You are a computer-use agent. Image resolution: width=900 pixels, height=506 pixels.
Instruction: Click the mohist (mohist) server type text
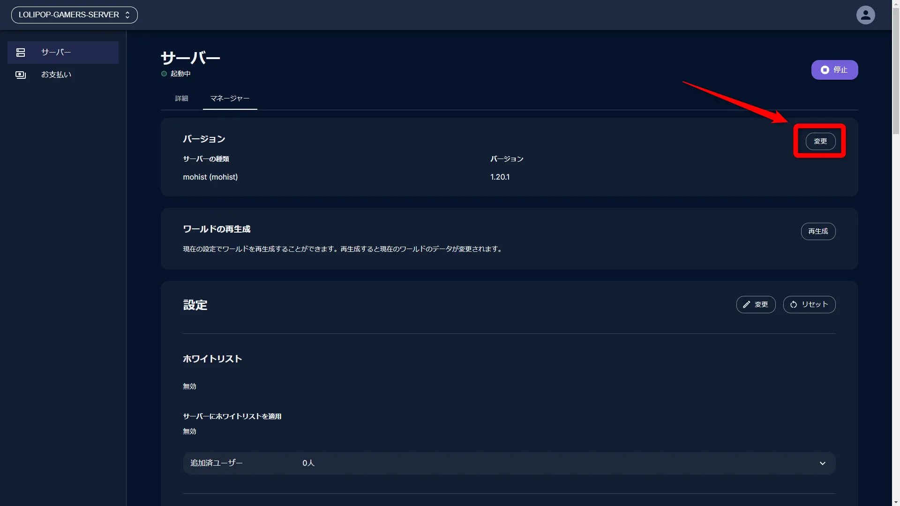pos(210,177)
